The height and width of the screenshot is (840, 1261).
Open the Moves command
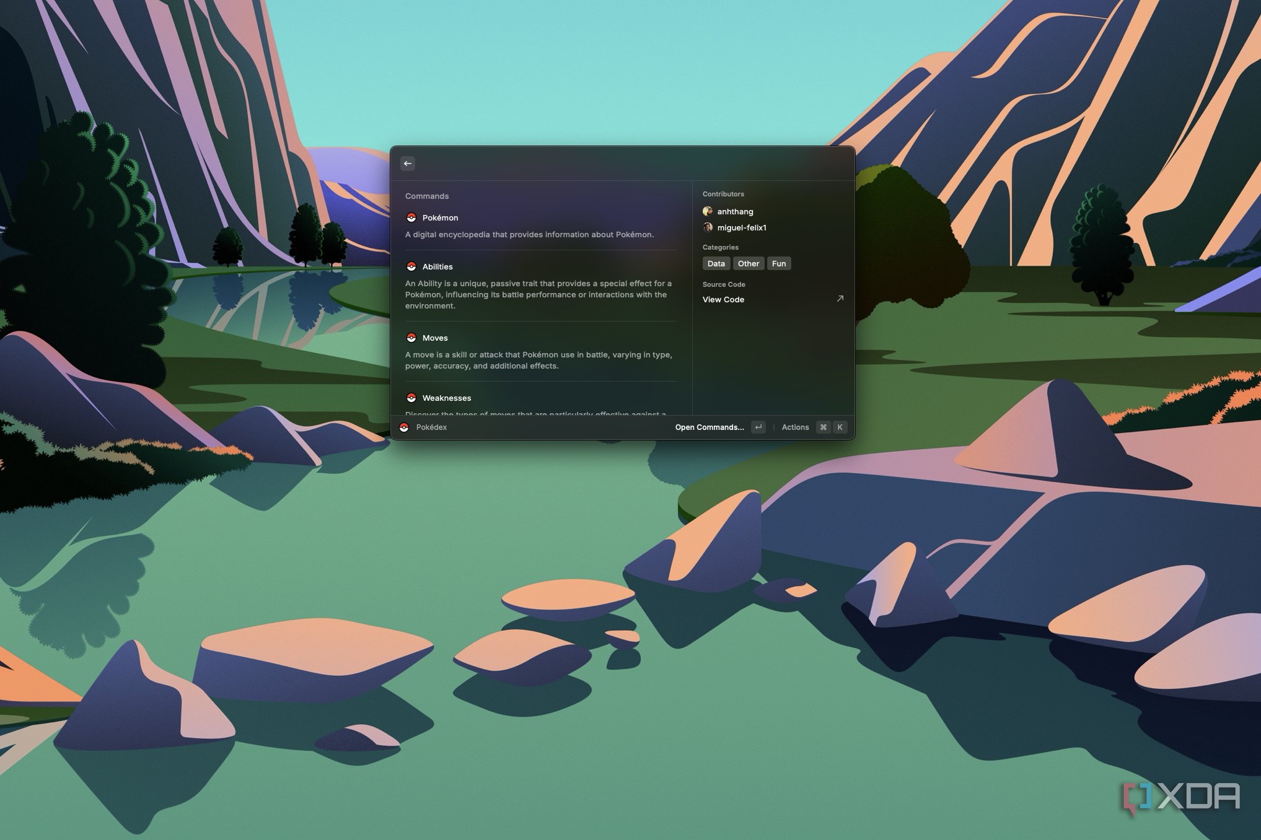(435, 338)
